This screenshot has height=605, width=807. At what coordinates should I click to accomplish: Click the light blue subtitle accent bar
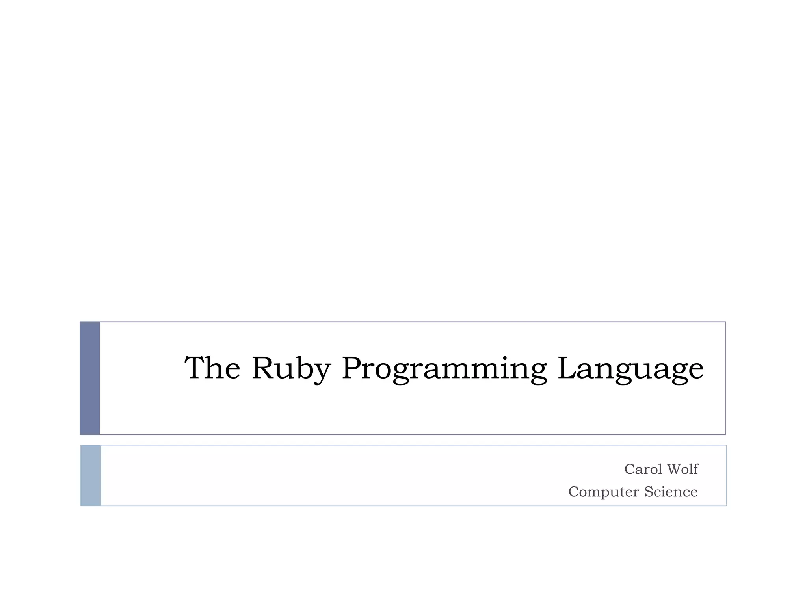(91, 475)
